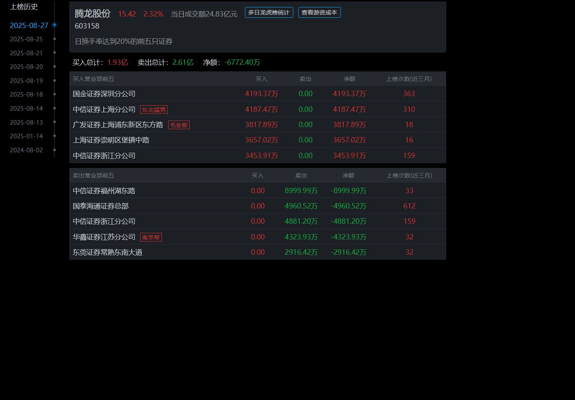Select history date 2025-08-19
Image resolution: width=575 pixels, height=400 pixels.
(x=26, y=81)
